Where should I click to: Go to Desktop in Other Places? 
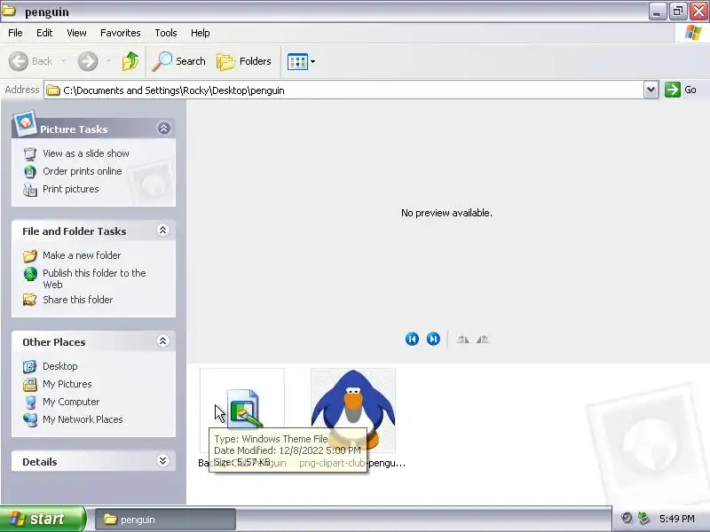click(x=59, y=366)
